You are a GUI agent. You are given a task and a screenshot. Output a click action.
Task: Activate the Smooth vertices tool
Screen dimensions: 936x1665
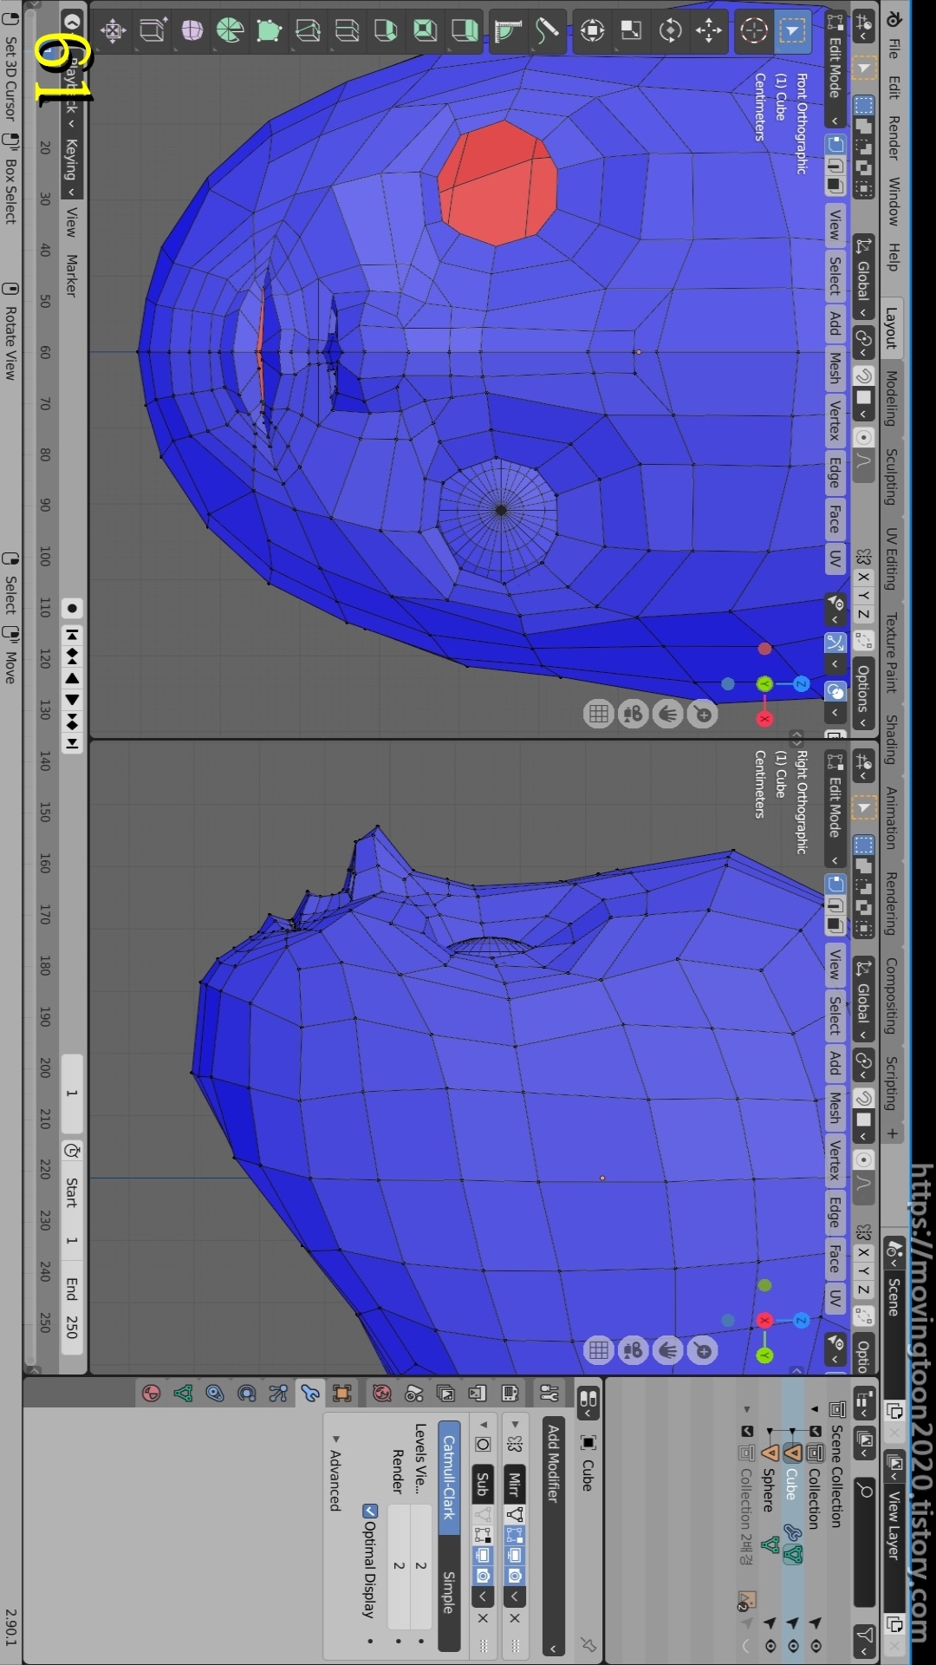(192, 31)
